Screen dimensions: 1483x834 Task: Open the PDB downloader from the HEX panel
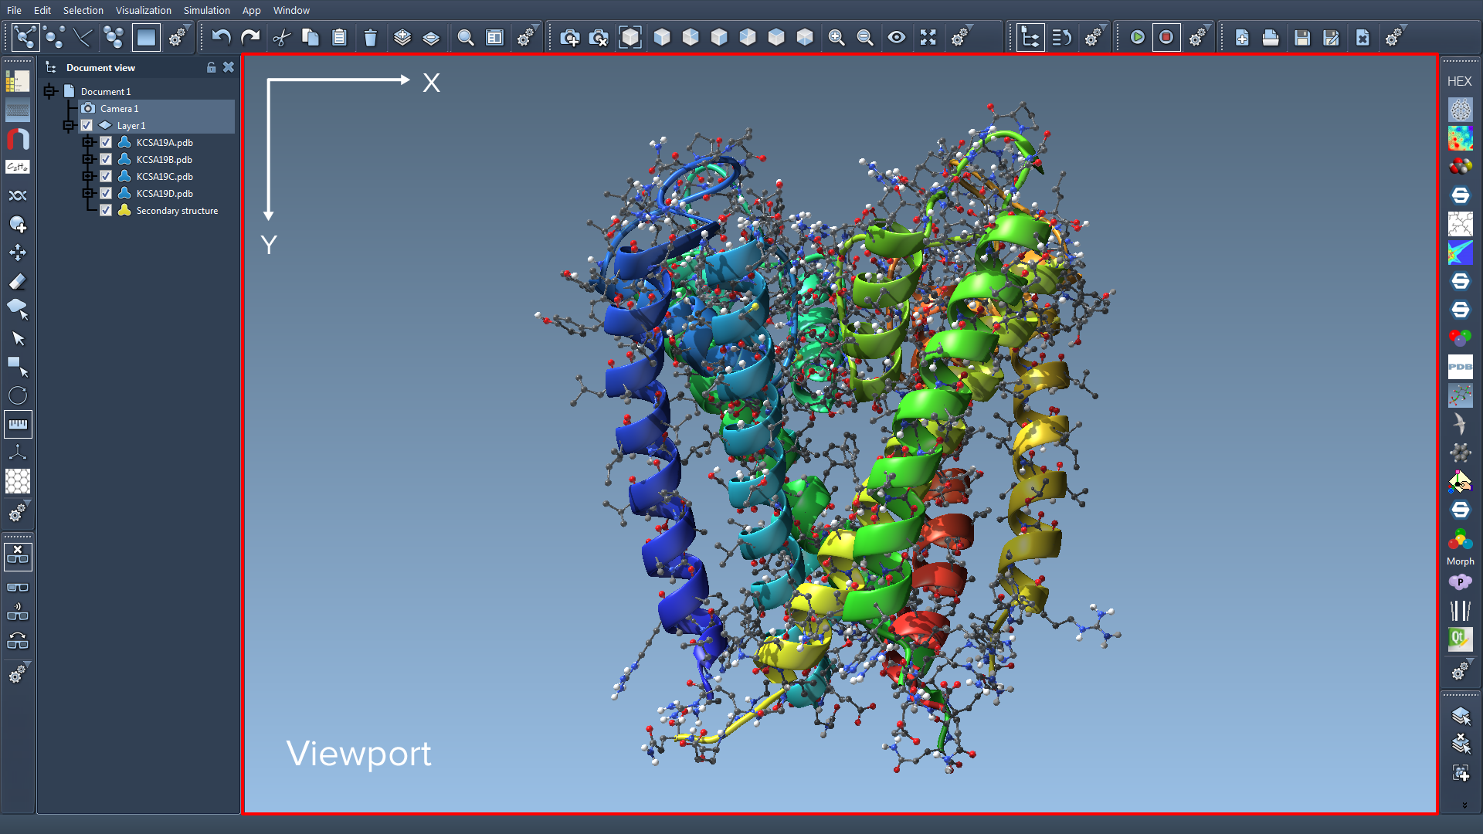point(1460,368)
